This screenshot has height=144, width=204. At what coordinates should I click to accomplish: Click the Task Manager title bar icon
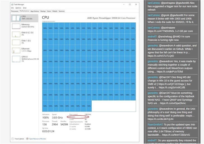[x=12, y=4]
